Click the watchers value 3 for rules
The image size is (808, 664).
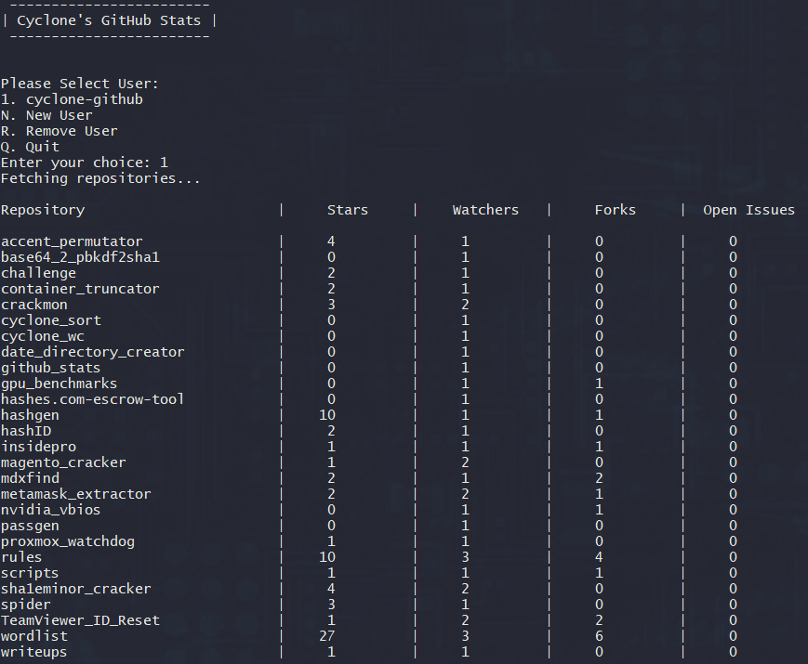465,557
